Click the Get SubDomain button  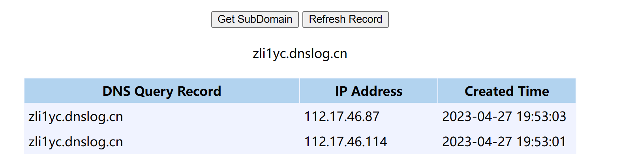[255, 19]
